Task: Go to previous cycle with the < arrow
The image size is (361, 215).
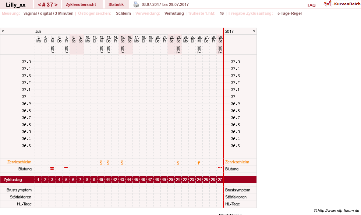Action: coord(39,5)
